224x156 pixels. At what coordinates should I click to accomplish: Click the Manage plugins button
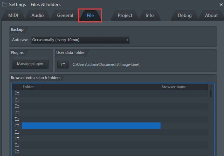(x=30, y=64)
